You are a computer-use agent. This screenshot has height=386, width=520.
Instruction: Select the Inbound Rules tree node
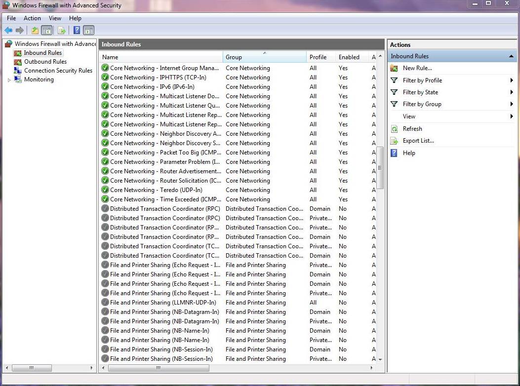coord(42,53)
